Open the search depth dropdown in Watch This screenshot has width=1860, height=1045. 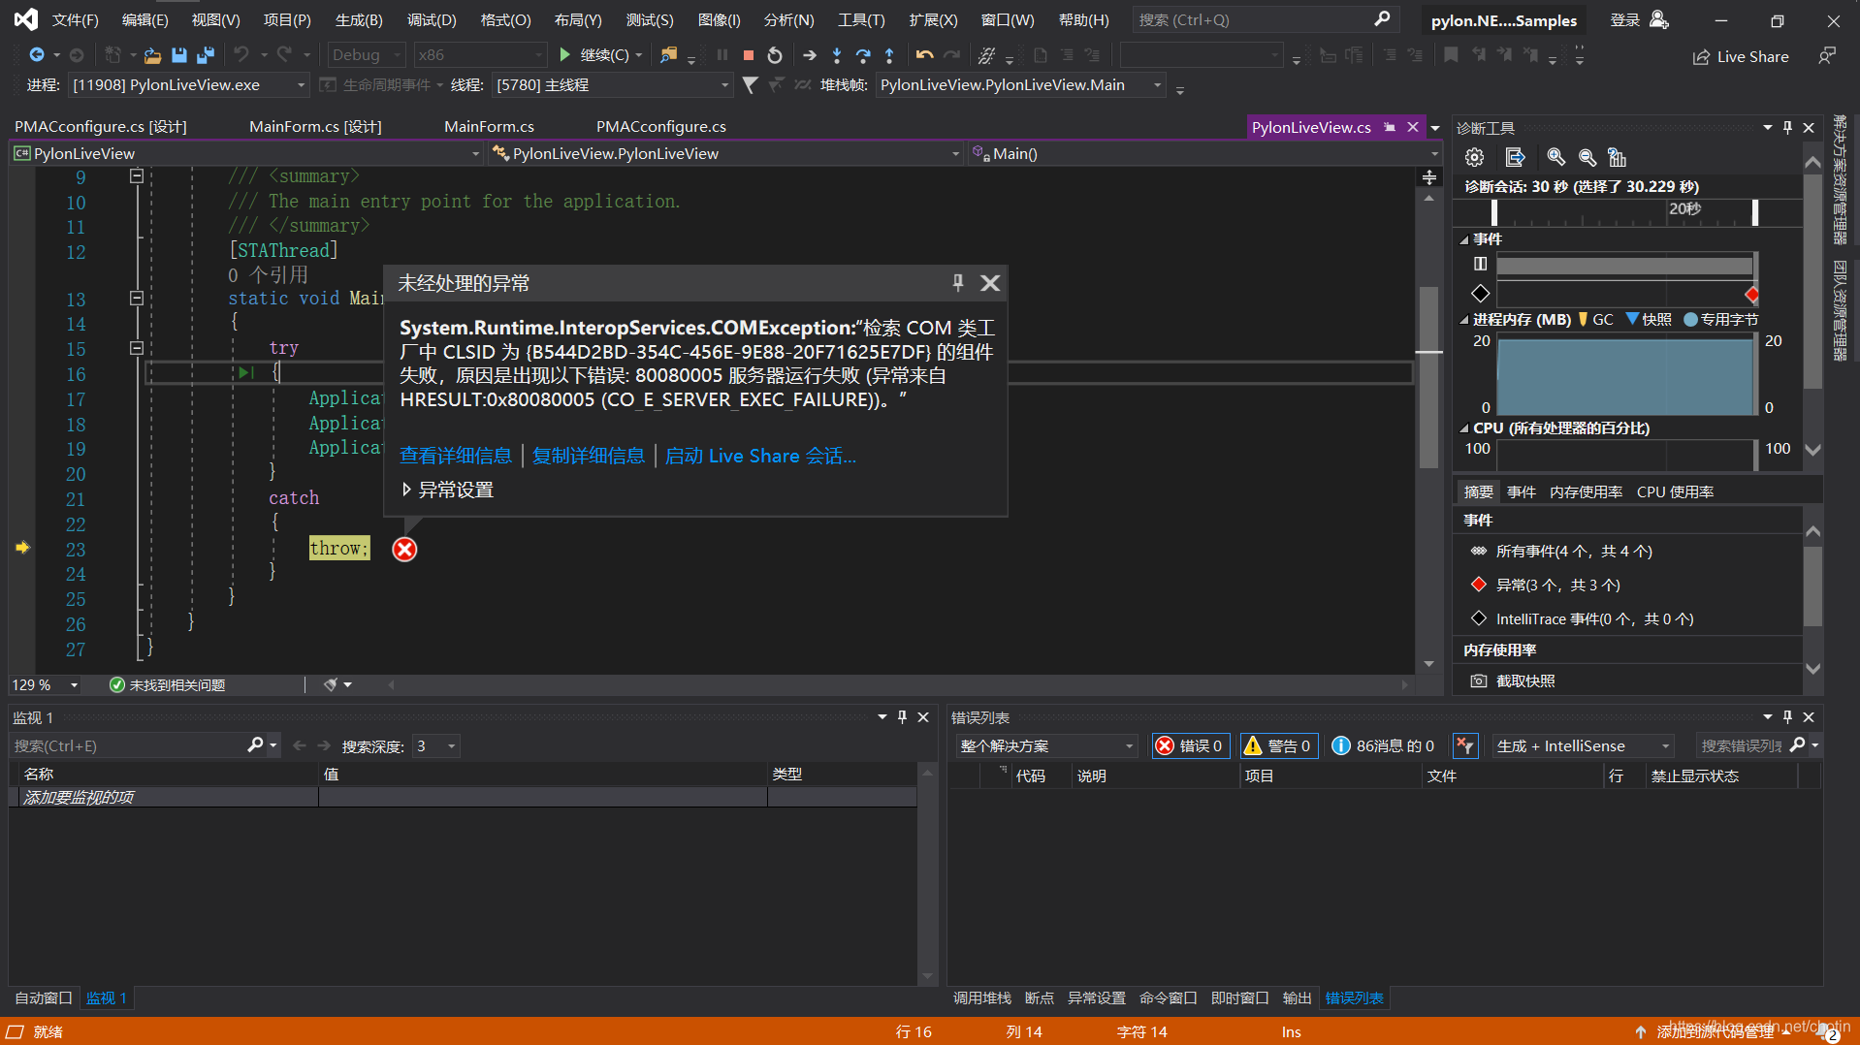[436, 745]
